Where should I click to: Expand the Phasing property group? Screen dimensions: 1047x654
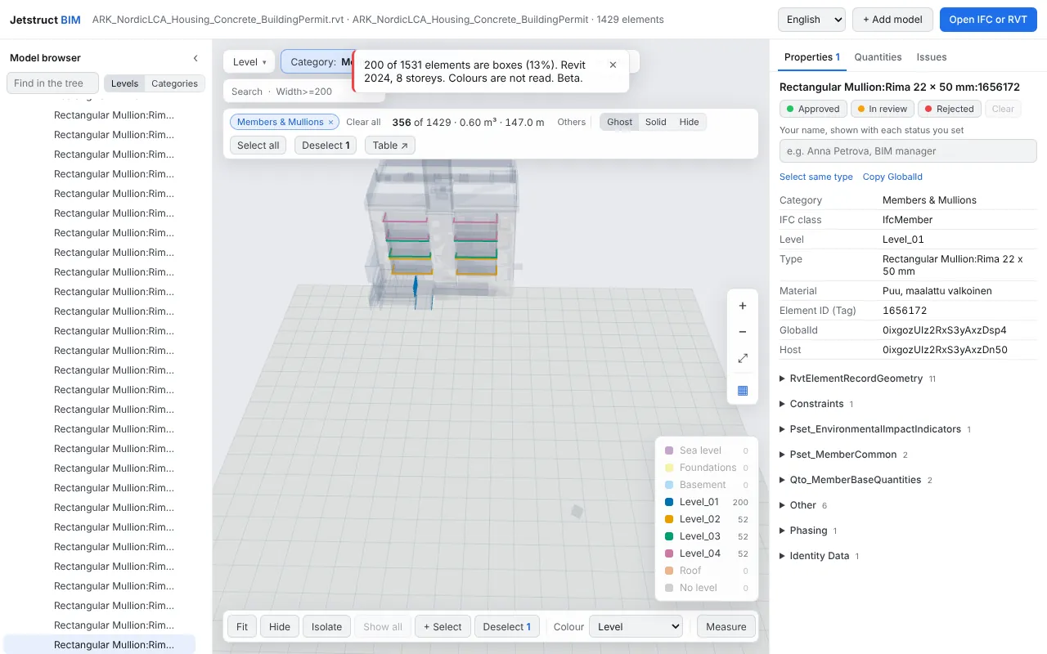808,531
